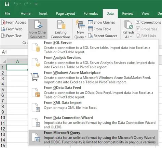Click the Save icon in Quick Access Toolbar
This screenshot has width=162, height=148.
(7, 4)
